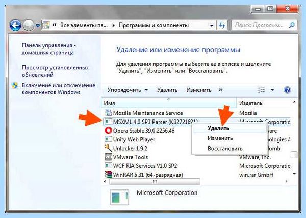The width and height of the screenshot is (306, 218).
Task: Select 'Все элементы па...' breadcrumb segment
Action: (x=84, y=25)
